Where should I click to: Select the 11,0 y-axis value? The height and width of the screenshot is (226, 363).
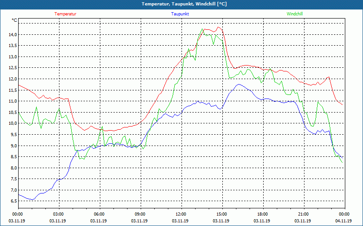tap(13, 101)
